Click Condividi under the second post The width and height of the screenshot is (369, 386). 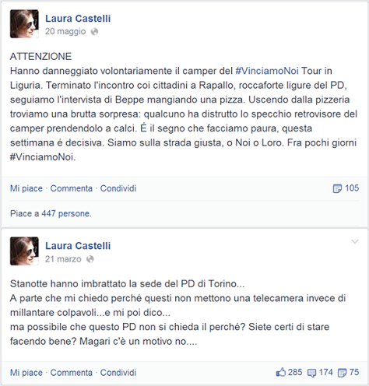[x=118, y=373]
